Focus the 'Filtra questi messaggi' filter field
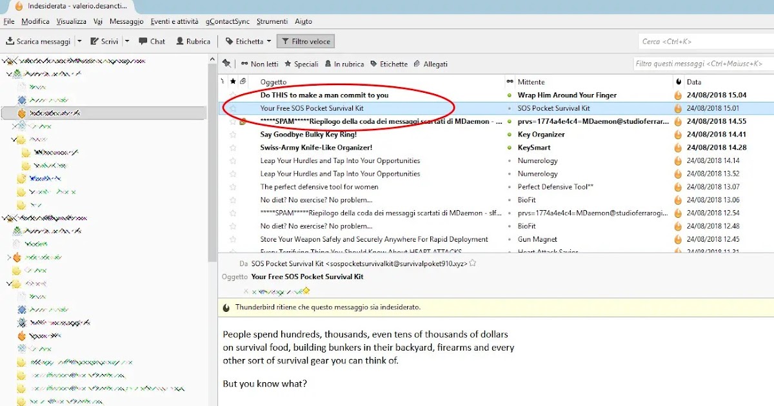Screen dimensions: 774x406 [703, 64]
